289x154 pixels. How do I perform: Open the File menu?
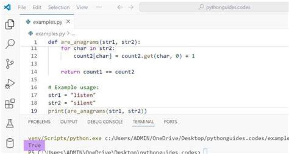22,7
